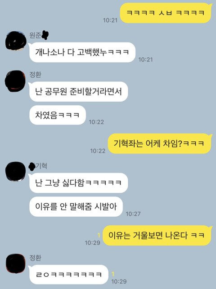Select the '개나소나 다 고백했누ㅋㅋㅋ' message
This screenshot has width=216, height=289.
[82, 52]
